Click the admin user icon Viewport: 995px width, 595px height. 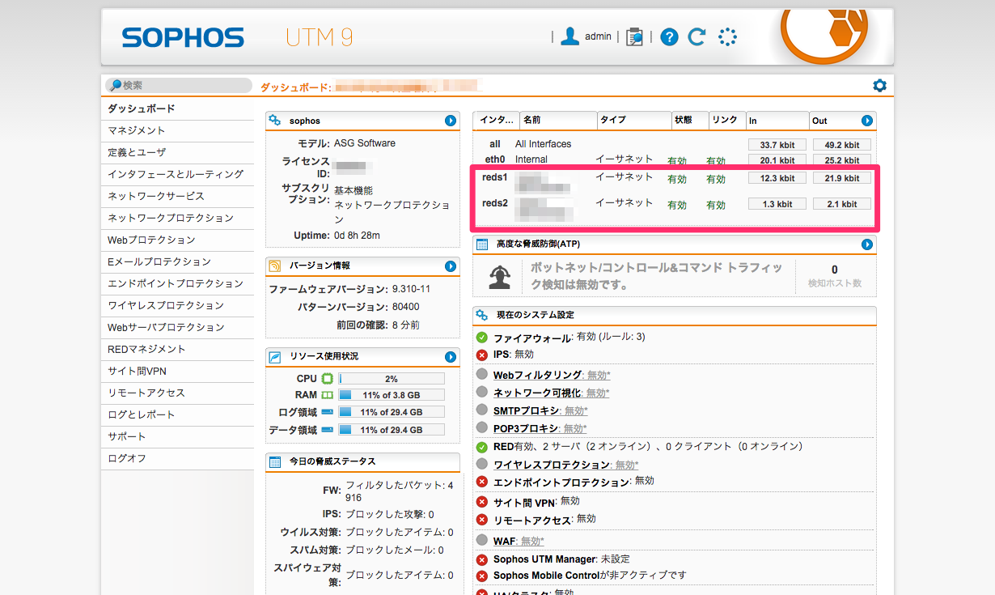(570, 36)
